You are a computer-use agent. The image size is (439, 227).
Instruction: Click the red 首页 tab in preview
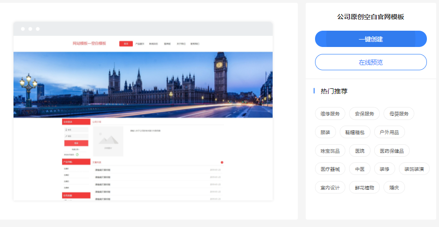click(126, 44)
